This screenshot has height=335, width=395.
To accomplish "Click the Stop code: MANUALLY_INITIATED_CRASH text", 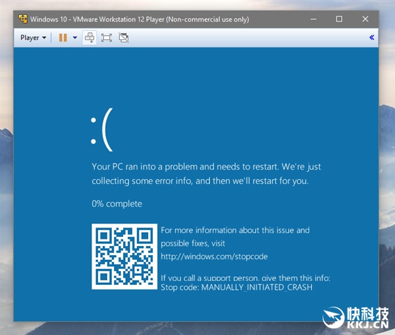I will point(236,287).
